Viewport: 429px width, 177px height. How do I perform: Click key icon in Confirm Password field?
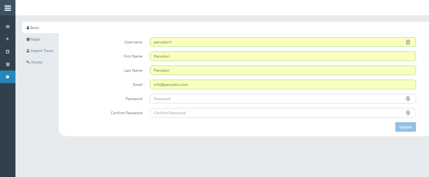coord(408,113)
